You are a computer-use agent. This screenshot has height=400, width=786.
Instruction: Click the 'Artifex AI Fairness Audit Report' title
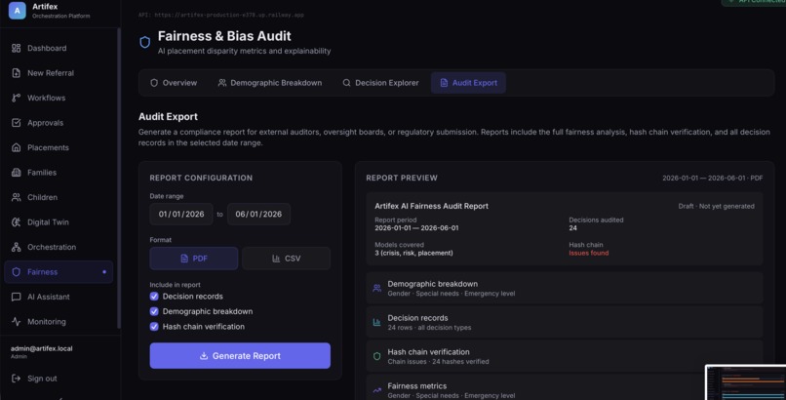[432, 206]
